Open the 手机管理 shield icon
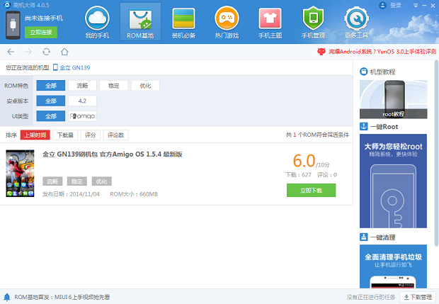The image size is (439, 304). [313, 18]
